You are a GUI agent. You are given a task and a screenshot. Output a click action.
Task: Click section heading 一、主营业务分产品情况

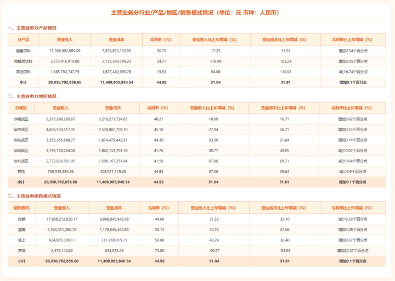pos(32,27)
